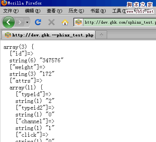Click the ["id"]=> key line
Viewport: 156px width, 142px height.
[21, 54]
